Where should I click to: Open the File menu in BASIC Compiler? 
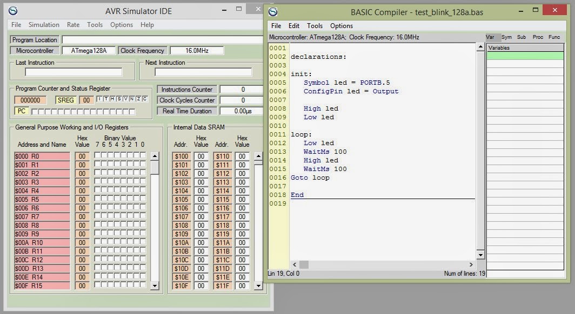[276, 25]
